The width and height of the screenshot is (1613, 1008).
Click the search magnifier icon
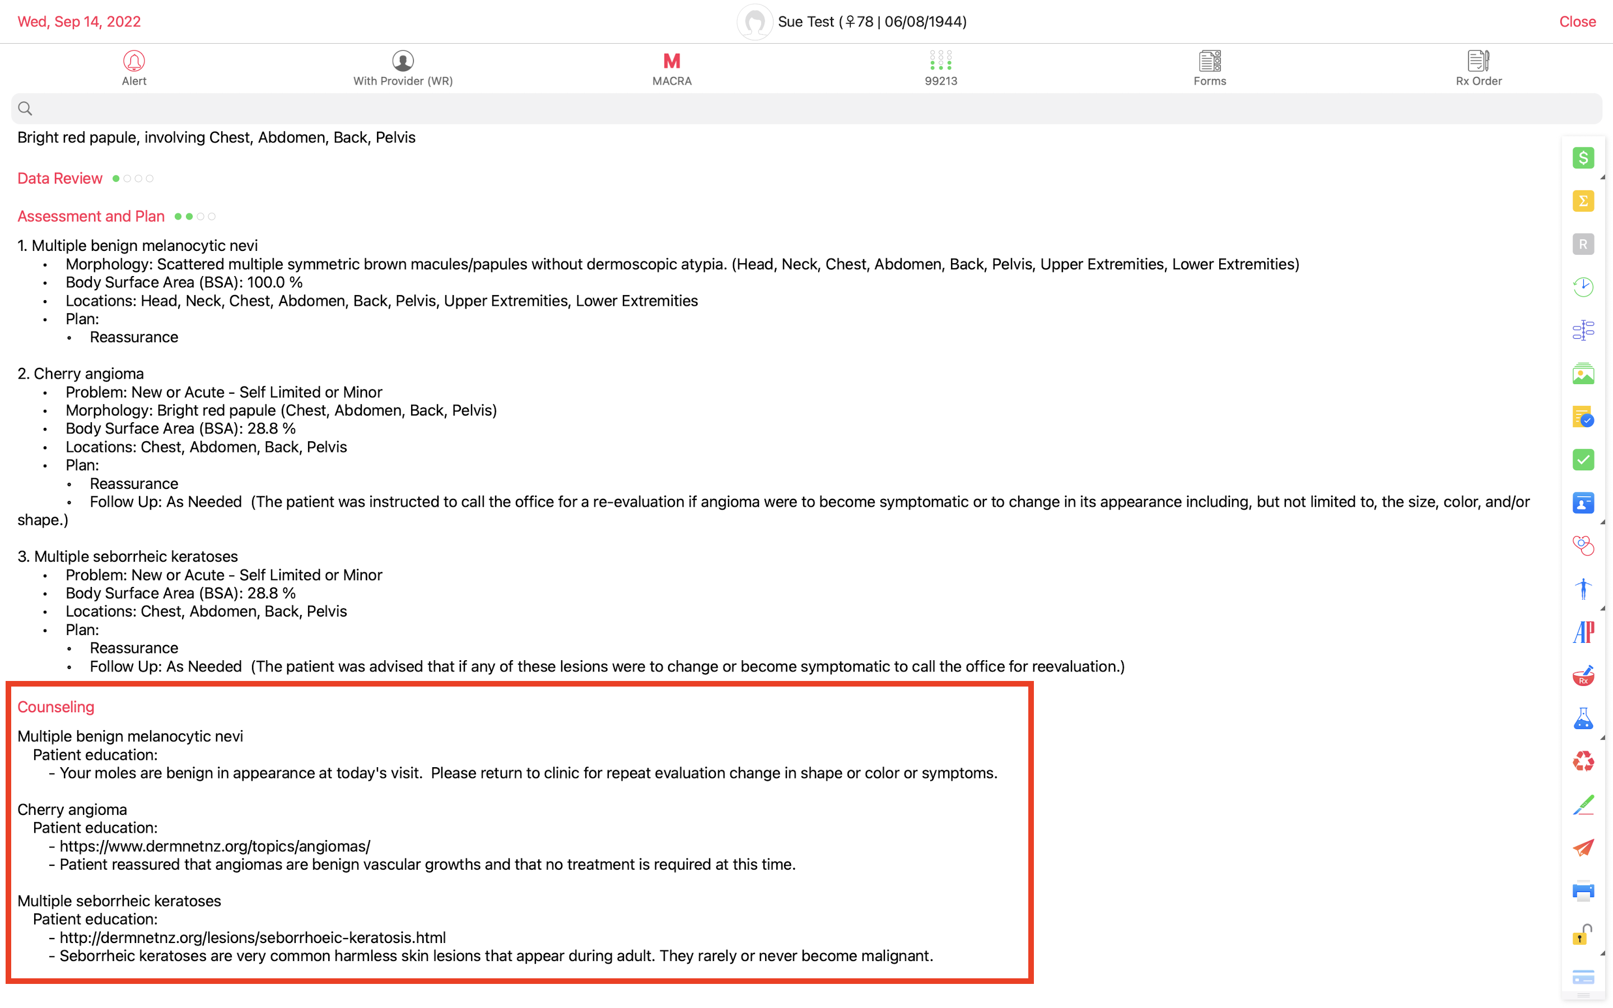(x=25, y=109)
